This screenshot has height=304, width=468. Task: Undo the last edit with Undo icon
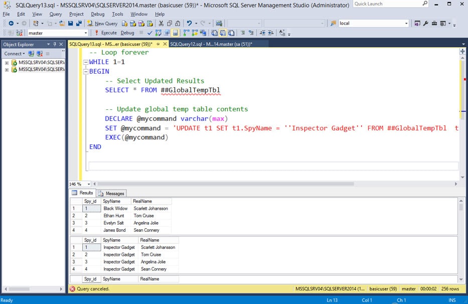[x=189, y=23]
